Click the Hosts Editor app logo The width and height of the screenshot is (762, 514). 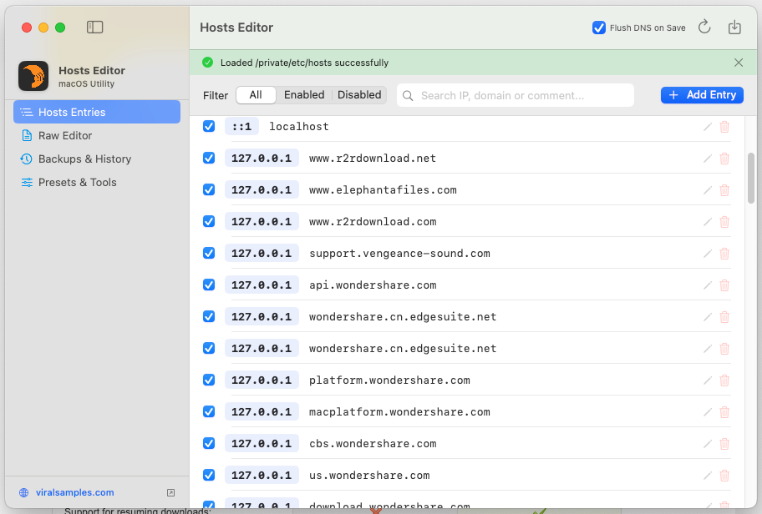point(33,76)
